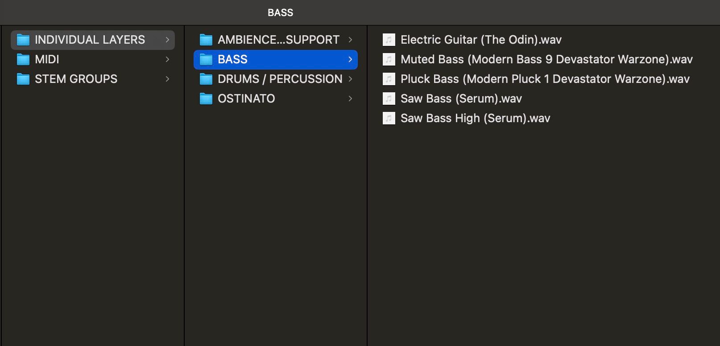Click the MIDI folder icon
Viewport: 720px width, 346px height.
[x=23, y=59]
